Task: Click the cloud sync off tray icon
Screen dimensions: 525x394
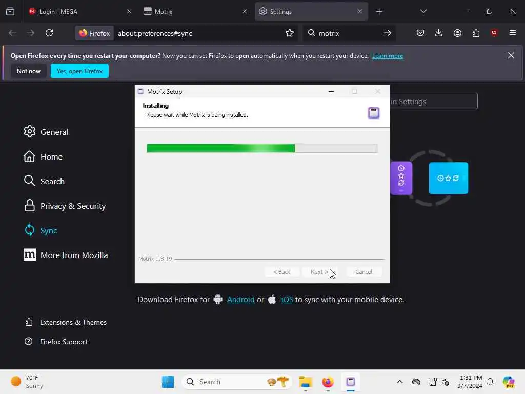Action: tap(416, 382)
